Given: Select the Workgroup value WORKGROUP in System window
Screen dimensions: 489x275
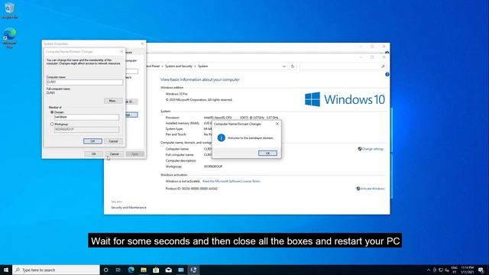Looking at the screenshot, I should click(213, 167).
